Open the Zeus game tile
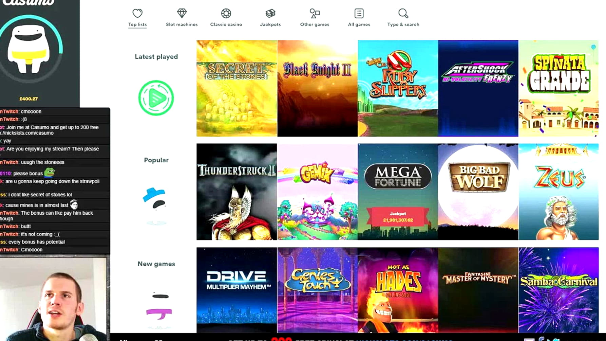The height and width of the screenshot is (341, 606). click(x=558, y=192)
